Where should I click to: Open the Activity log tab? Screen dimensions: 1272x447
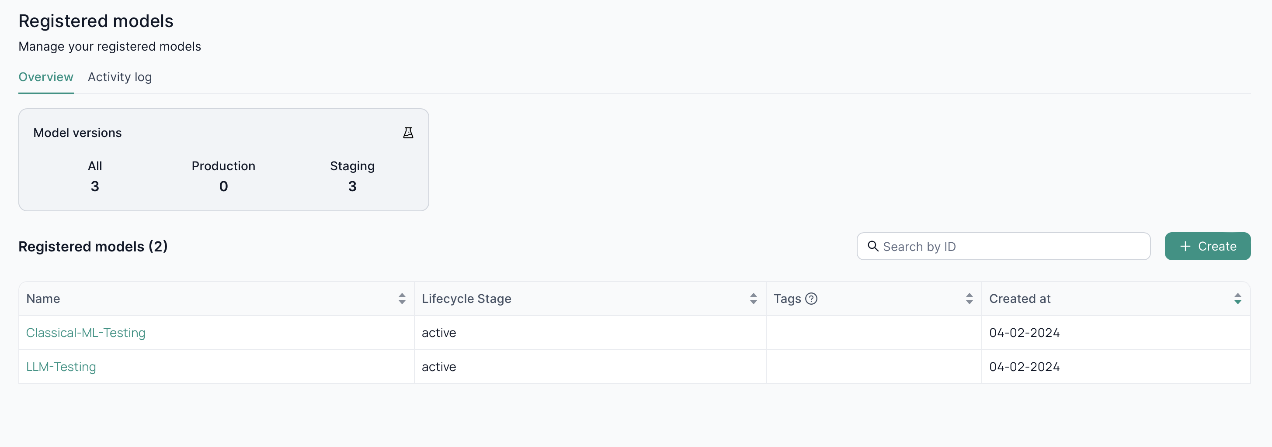pyautogui.click(x=119, y=77)
